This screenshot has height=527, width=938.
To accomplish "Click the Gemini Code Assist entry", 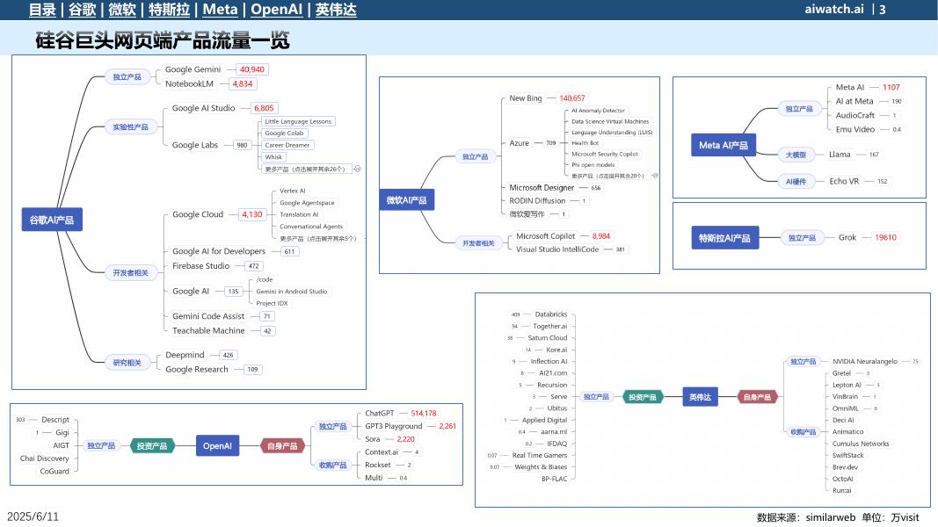I will 208,316.
